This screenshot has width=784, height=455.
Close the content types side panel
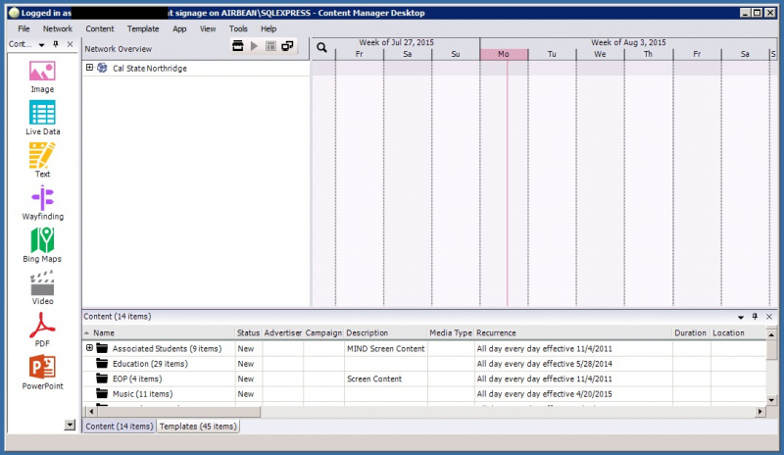point(70,44)
